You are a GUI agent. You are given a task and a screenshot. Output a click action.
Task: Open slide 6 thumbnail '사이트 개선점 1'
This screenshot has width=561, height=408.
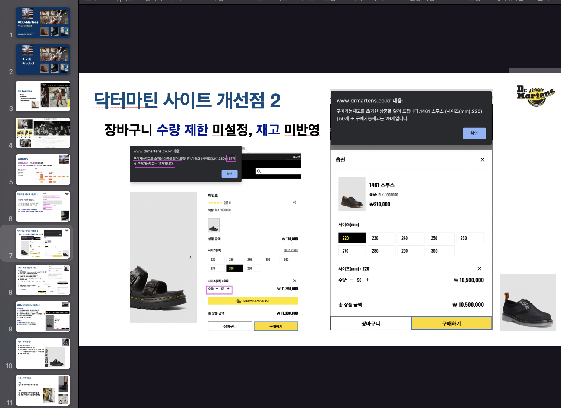tap(43, 206)
